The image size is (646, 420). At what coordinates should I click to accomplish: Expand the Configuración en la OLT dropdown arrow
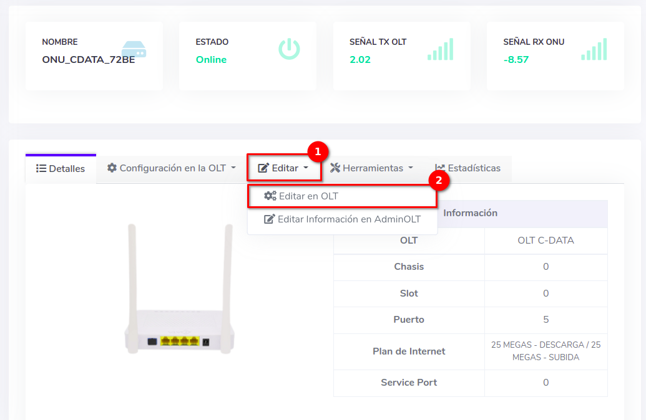point(233,168)
